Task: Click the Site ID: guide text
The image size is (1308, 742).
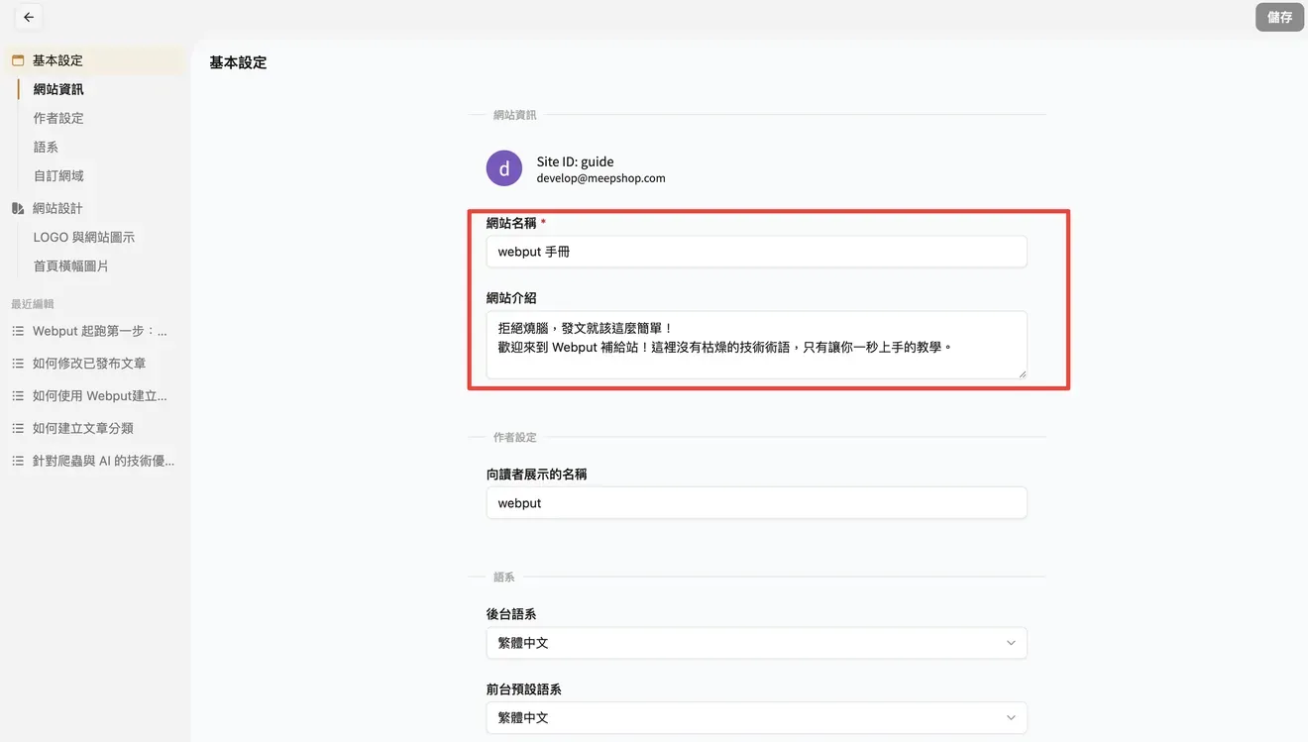Action: 576,161
